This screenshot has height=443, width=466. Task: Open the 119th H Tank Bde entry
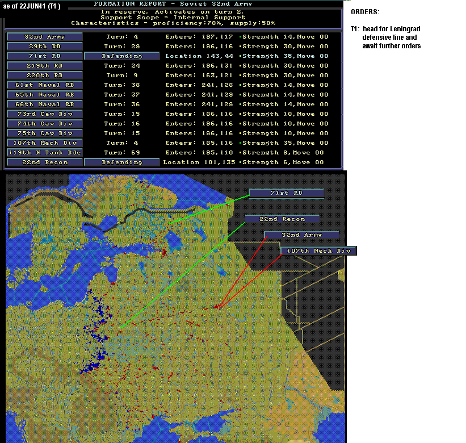(x=45, y=153)
